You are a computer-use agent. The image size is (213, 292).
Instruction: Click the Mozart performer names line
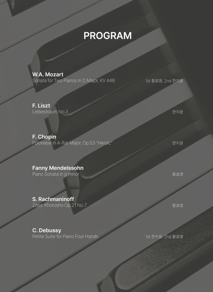click(164, 81)
